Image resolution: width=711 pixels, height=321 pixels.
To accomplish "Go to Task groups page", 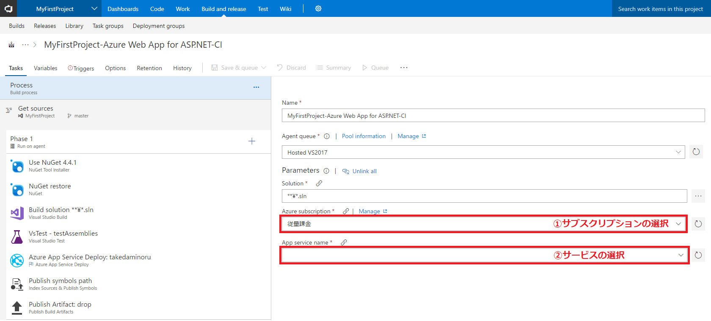I will [108, 26].
